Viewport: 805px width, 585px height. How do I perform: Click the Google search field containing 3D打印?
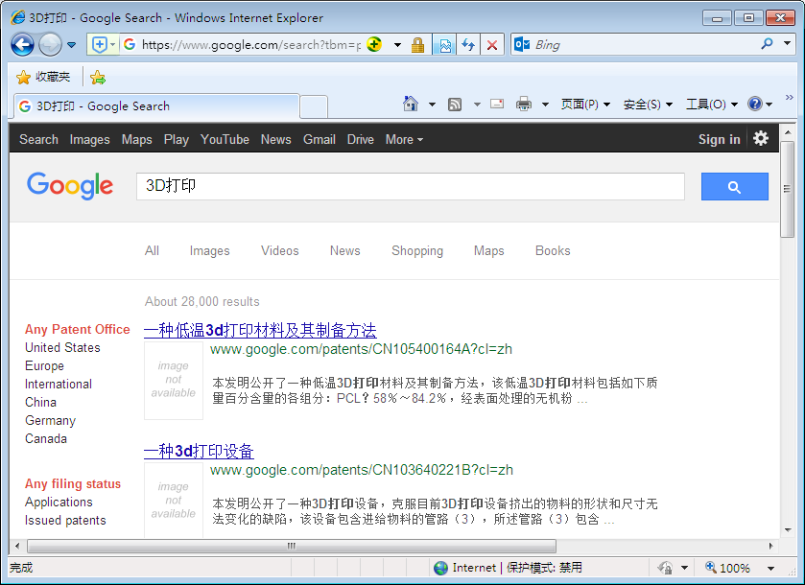(x=411, y=186)
